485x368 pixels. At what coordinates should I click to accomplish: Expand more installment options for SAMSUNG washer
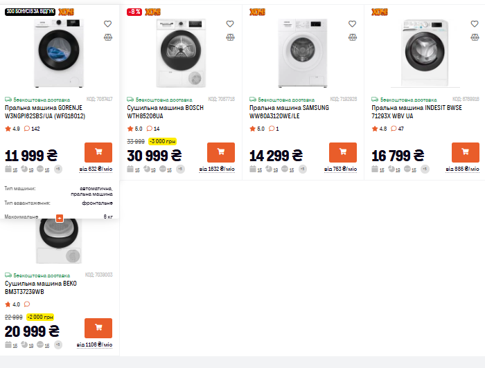302,169
